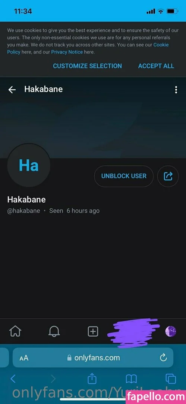Tap the Ha profile avatar circle
Viewport: 186px width, 404px height.
29,165
